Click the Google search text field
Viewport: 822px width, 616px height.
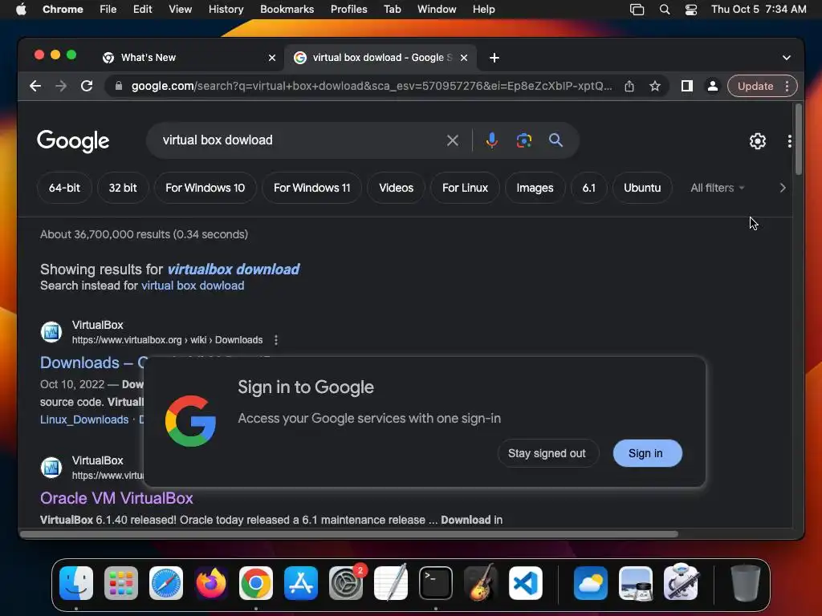tap(299, 140)
